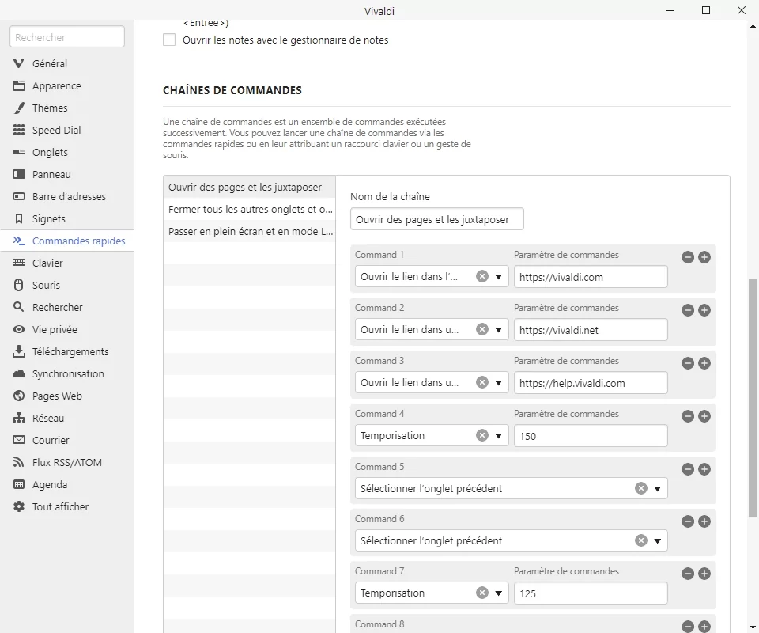The image size is (759, 633).
Task: Open the Apparence settings section
Action: click(x=66, y=85)
